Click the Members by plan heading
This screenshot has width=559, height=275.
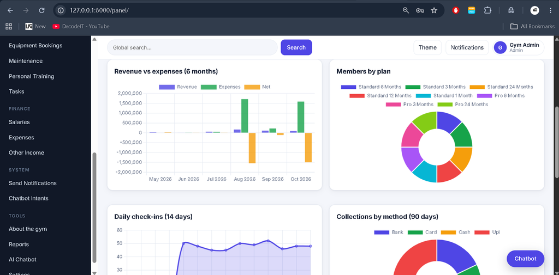(x=364, y=71)
